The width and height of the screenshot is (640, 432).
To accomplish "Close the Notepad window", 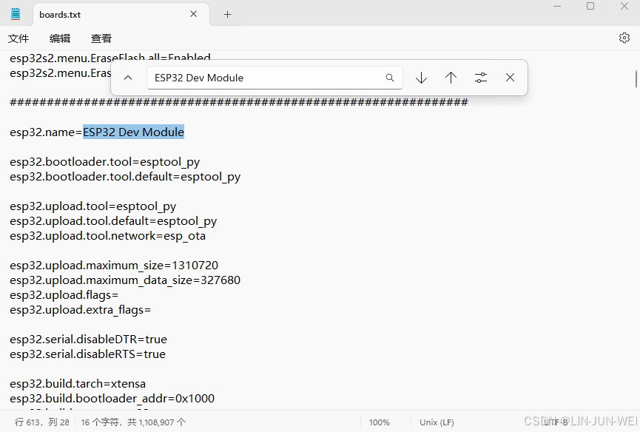I will (624, 6).
